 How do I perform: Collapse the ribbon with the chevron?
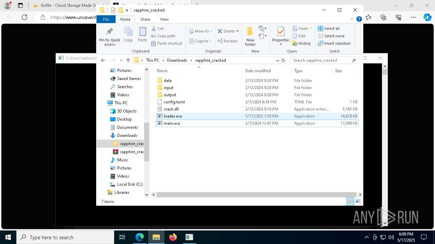pyautogui.click(x=352, y=19)
